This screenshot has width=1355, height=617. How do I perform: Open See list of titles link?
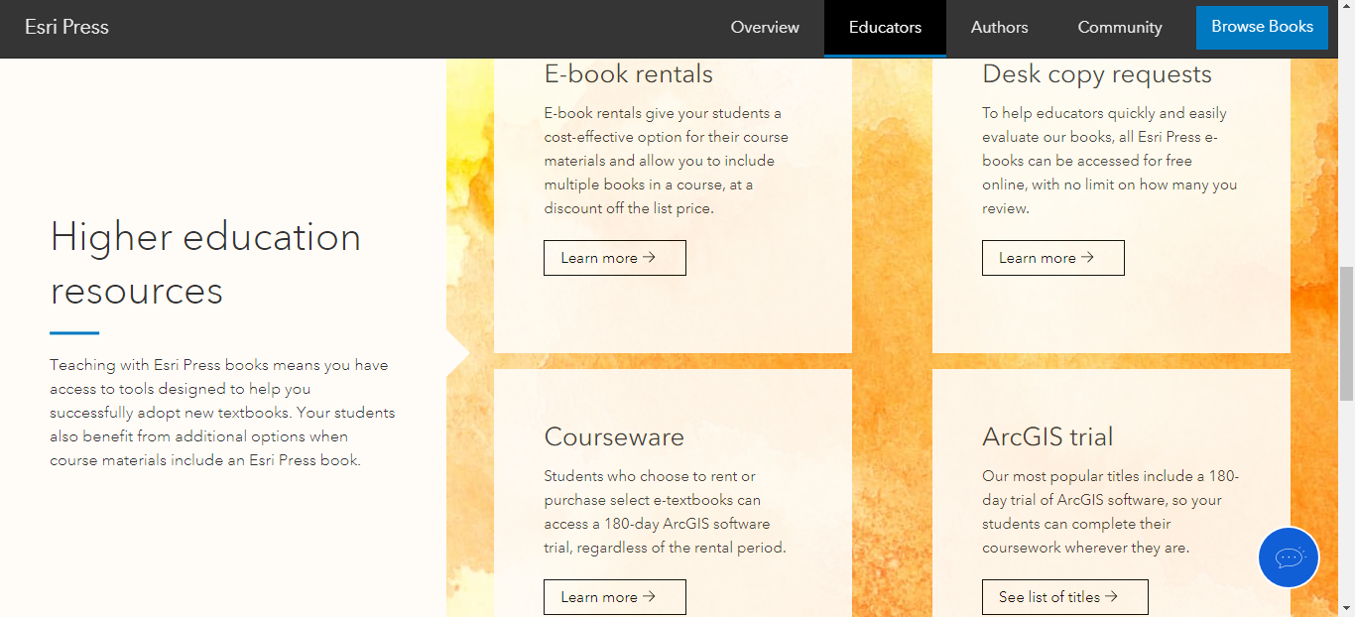coord(1065,597)
